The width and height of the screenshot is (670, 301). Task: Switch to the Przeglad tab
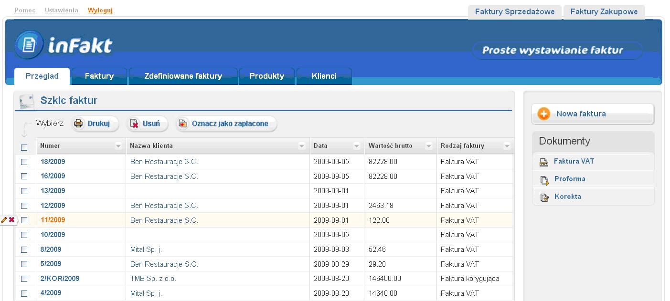coord(42,76)
